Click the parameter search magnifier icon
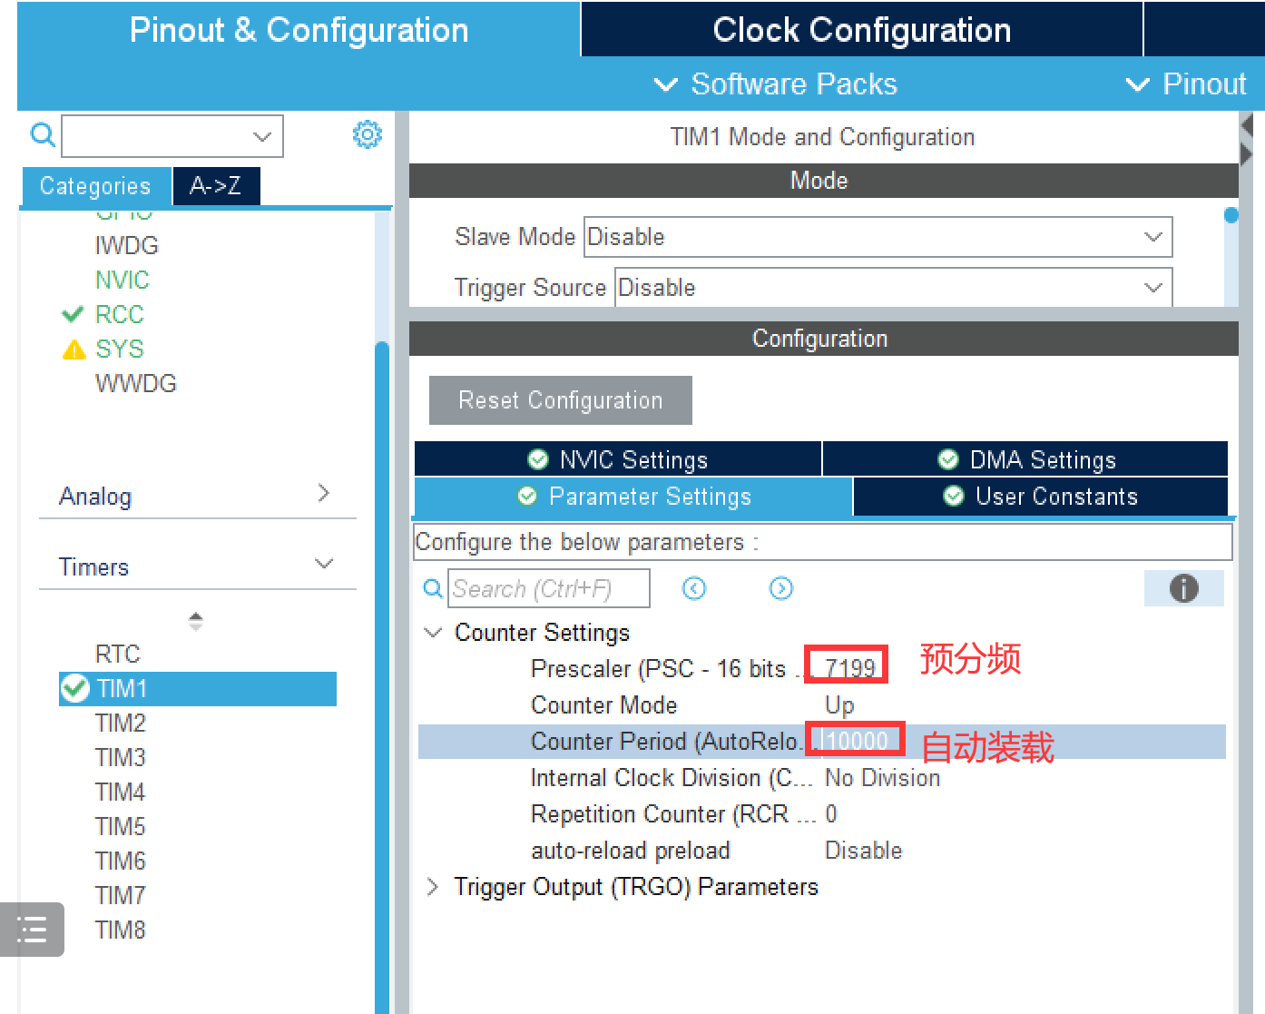 [434, 588]
